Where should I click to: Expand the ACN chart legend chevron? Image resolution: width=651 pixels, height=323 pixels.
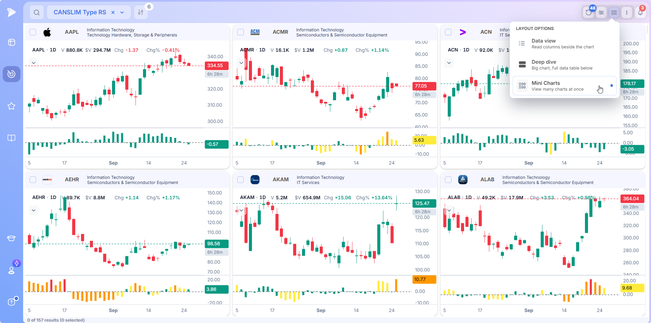click(449, 63)
